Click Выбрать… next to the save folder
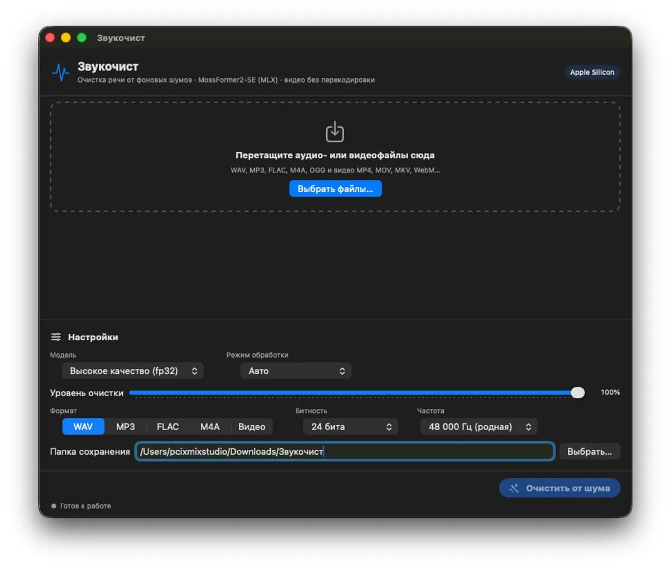 click(590, 451)
